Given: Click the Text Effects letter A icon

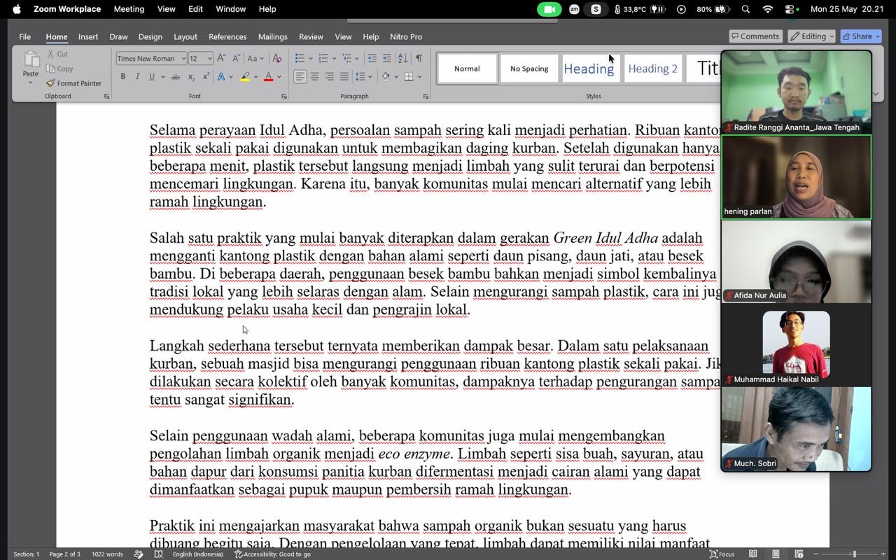Looking at the screenshot, I should click(221, 77).
